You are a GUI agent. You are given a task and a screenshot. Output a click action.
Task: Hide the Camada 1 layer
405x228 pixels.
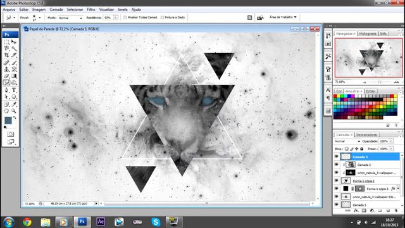point(336,205)
